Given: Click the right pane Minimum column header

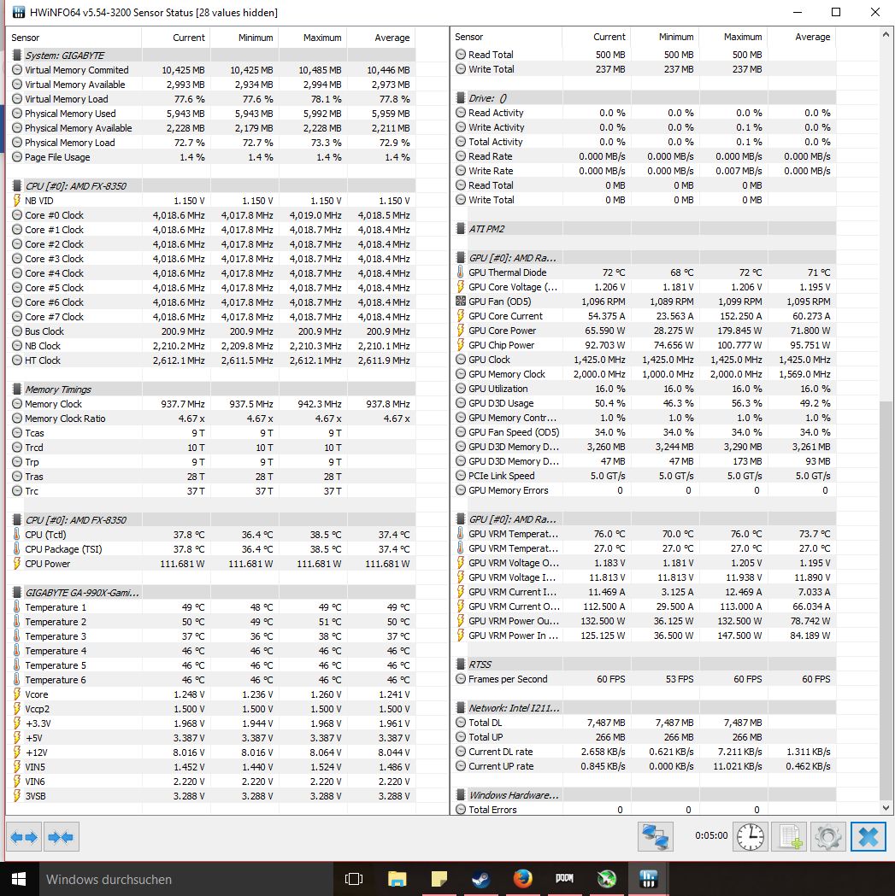Looking at the screenshot, I should coord(664,37).
